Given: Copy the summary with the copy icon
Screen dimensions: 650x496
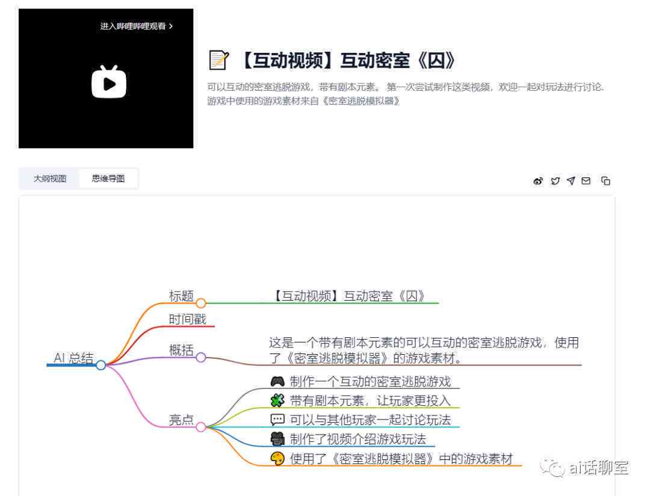Looking at the screenshot, I should point(605,181).
